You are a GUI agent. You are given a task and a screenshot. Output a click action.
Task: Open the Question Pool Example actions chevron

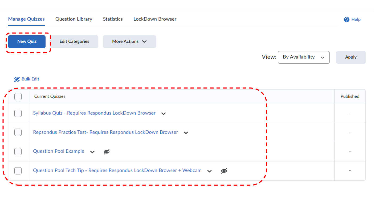tap(92, 152)
